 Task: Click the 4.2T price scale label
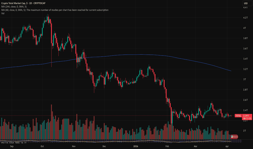[246, 18]
